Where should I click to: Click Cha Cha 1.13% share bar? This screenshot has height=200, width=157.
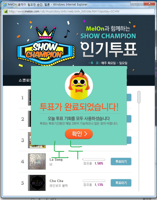click(x=94, y=181)
